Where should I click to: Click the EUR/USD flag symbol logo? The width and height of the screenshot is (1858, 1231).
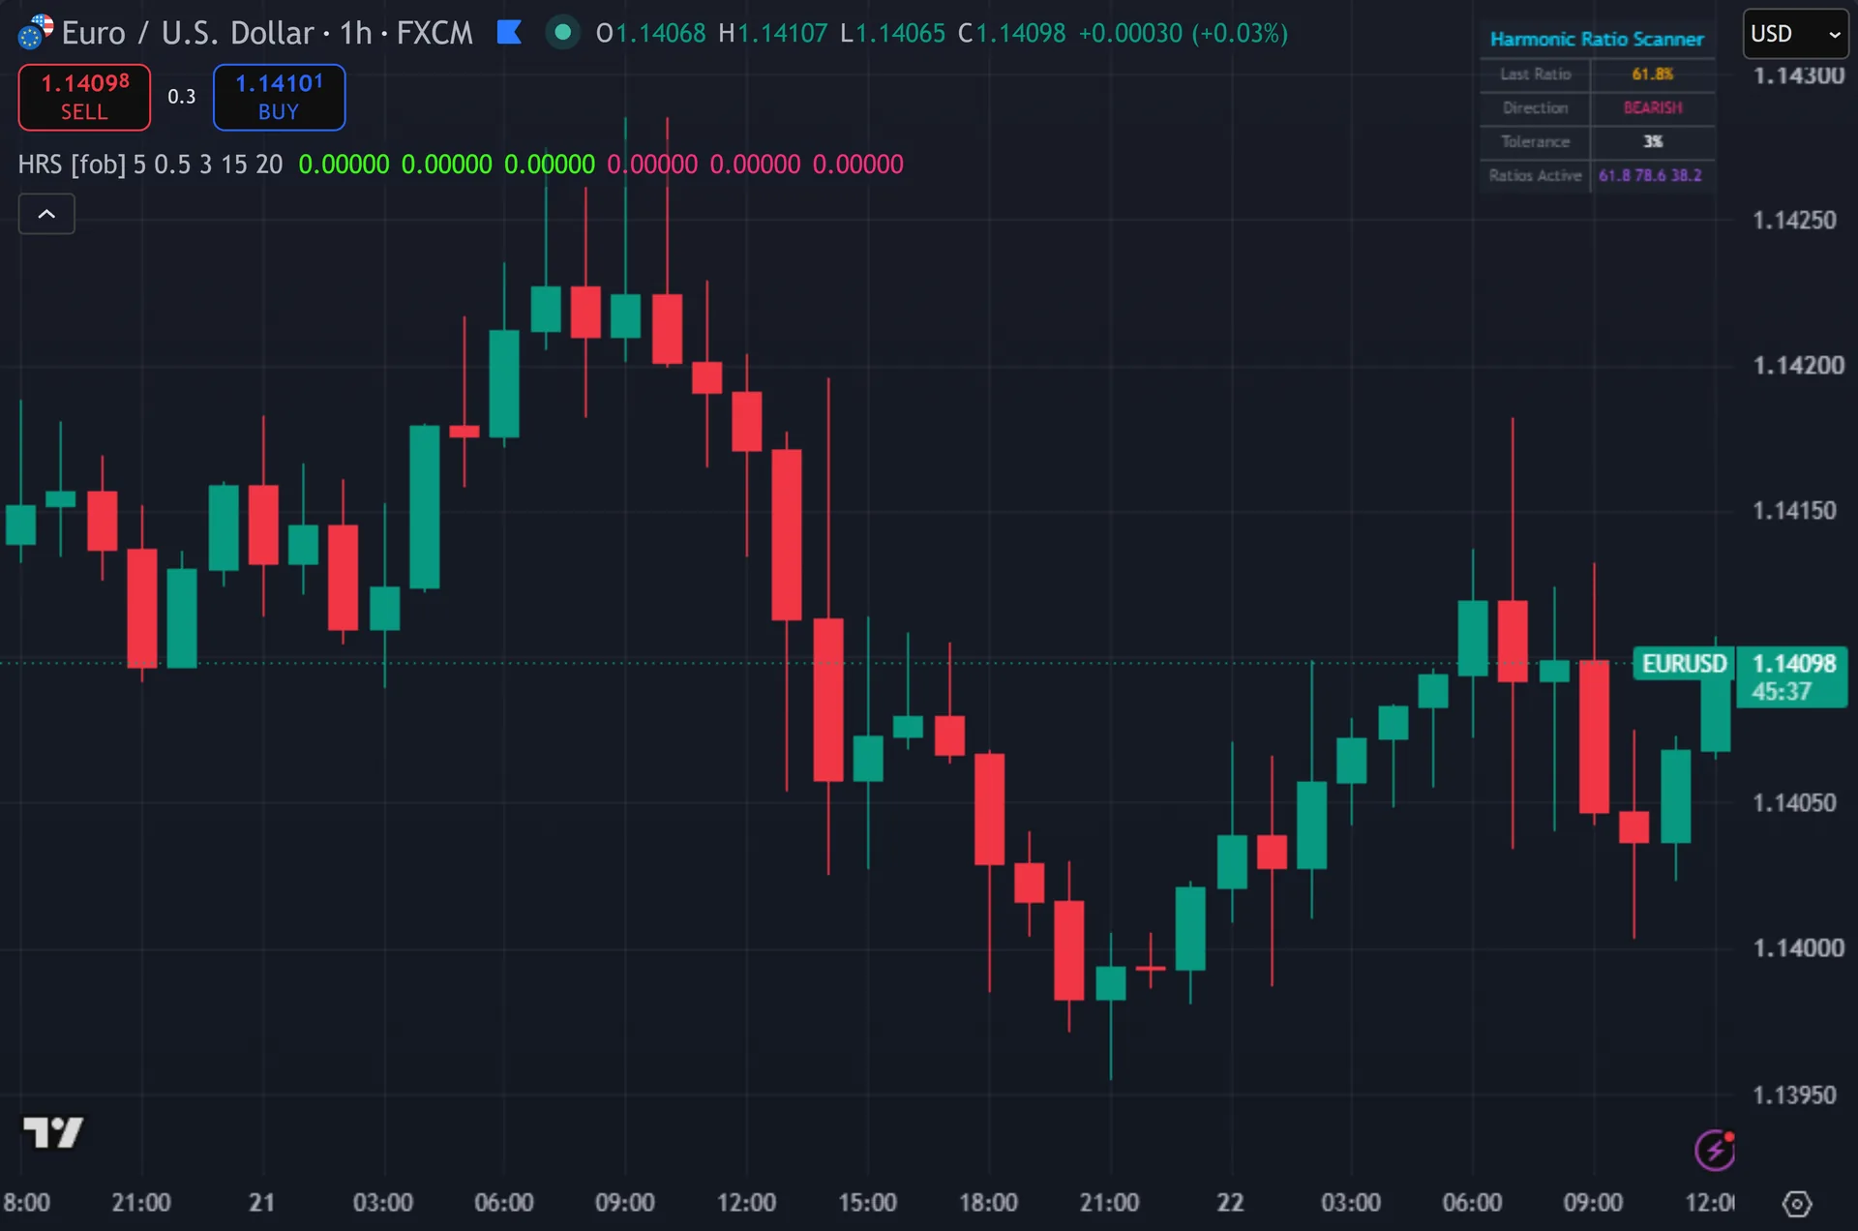35,32
